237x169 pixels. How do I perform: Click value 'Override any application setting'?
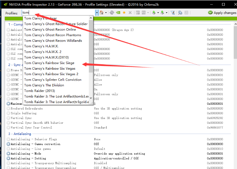(120, 154)
